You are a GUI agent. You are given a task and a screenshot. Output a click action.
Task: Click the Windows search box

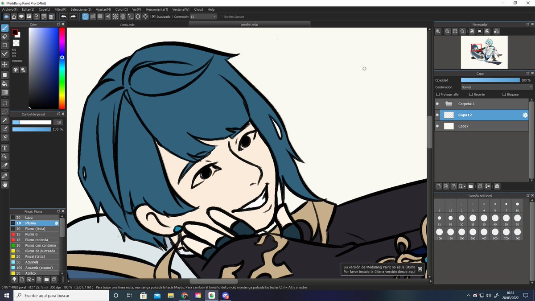62,296
